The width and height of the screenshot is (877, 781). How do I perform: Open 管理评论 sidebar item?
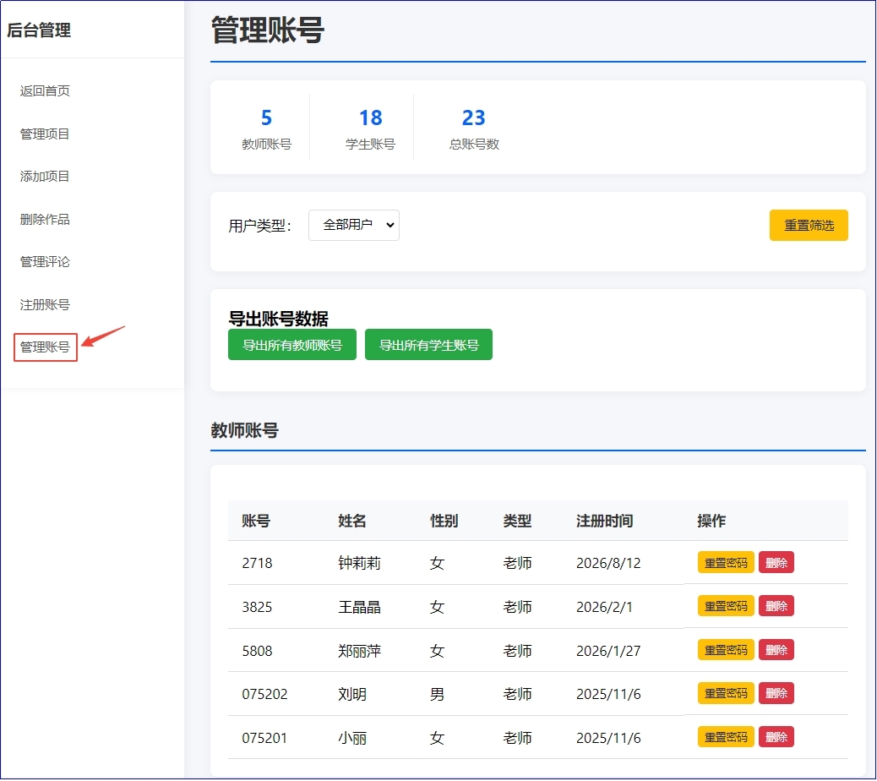(45, 262)
